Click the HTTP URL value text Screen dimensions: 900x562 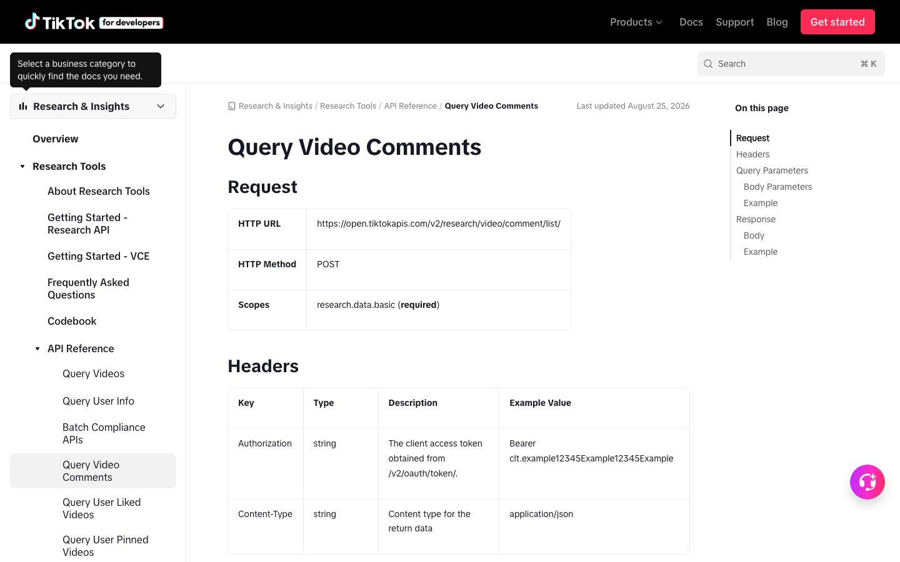[x=439, y=224]
